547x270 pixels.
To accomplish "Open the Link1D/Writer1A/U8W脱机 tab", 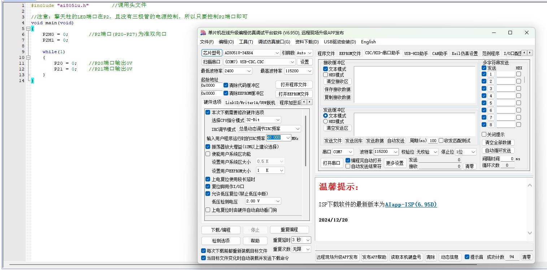I will pos(250,103).
